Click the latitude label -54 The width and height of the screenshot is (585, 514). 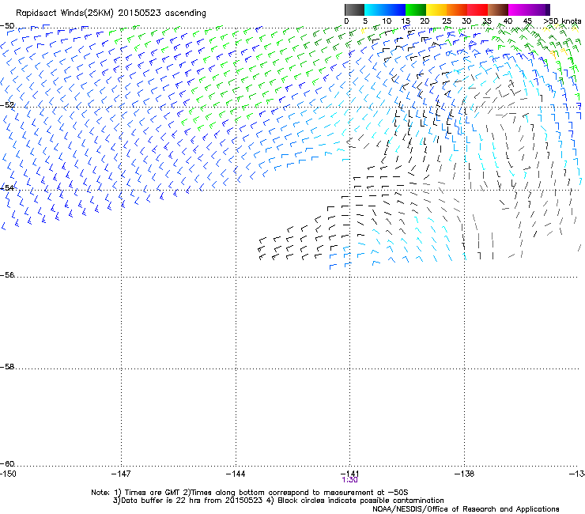click(x=7, y=187)
